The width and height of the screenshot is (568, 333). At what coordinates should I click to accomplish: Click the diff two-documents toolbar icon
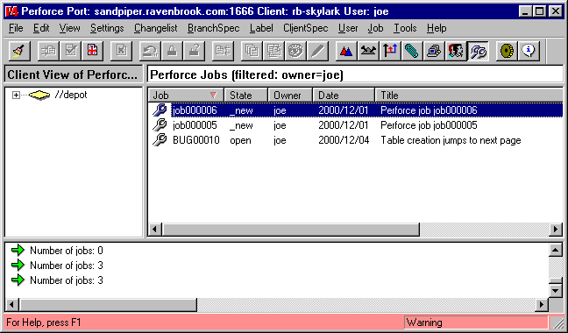point(224,51)
